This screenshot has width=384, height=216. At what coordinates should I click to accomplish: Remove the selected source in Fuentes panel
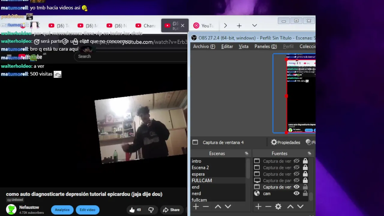268,206
